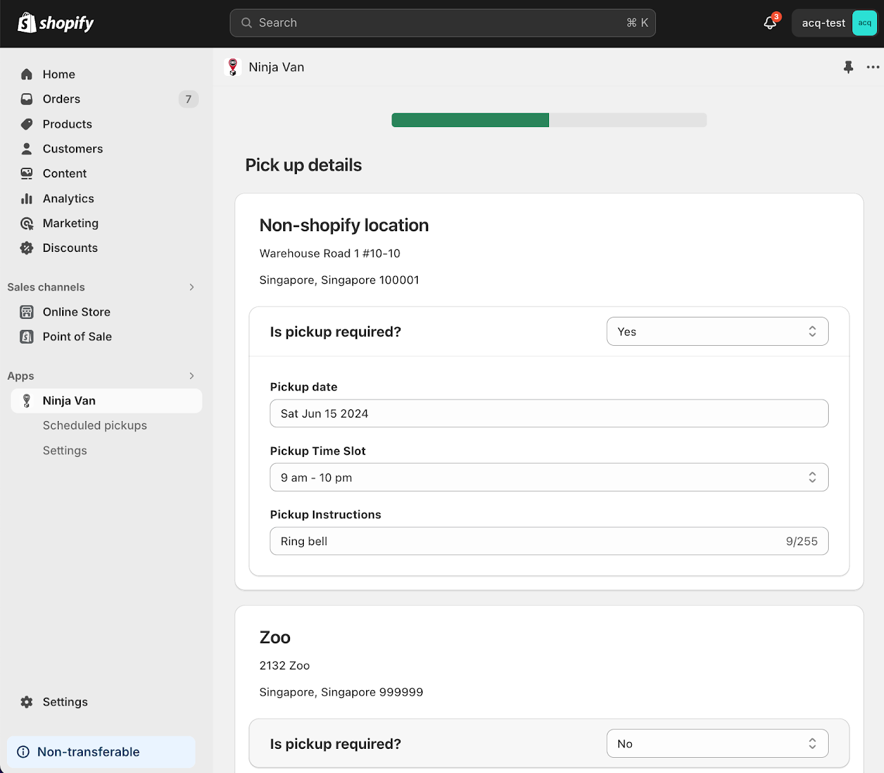Click the Shopify logo in header

tap(56, 23)
